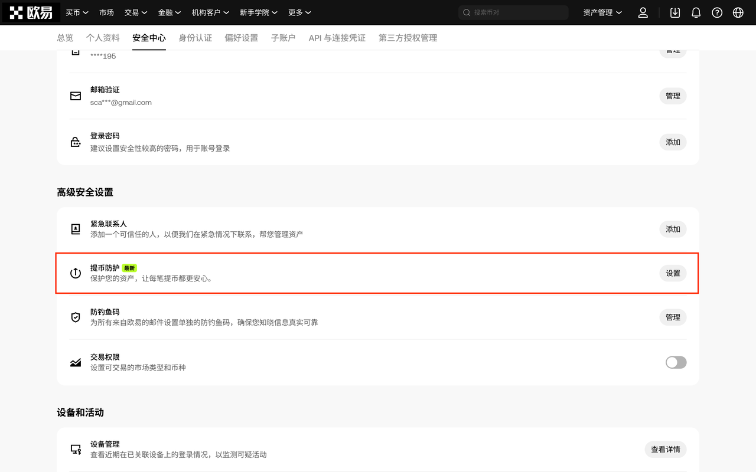Open the help question mark icon

[717, 12]
